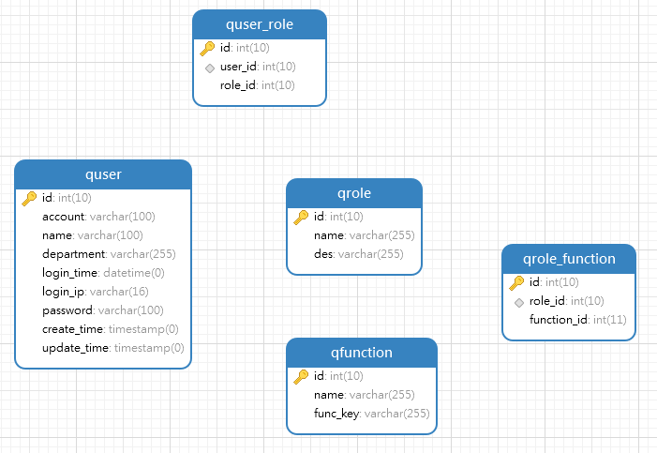Select the id field in quser_role table
The image size is (657, 453).
pyautogui.click(x=245, y=48)
